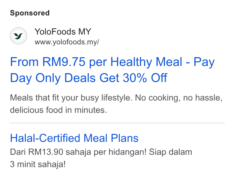
Task: Click the divider line above the sitelink
Action: (x=117, y=123)
